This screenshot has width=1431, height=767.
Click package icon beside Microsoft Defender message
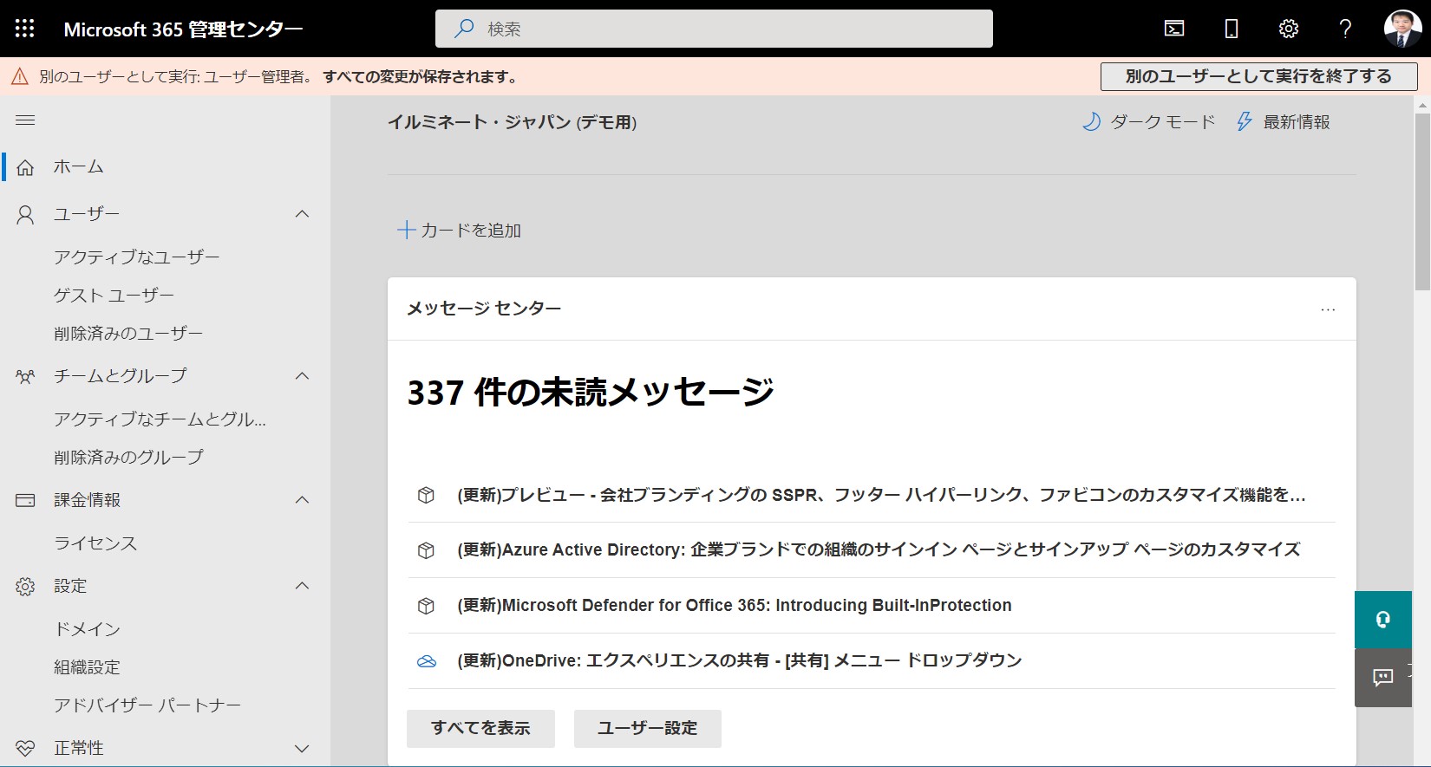[x=426, y=606]
